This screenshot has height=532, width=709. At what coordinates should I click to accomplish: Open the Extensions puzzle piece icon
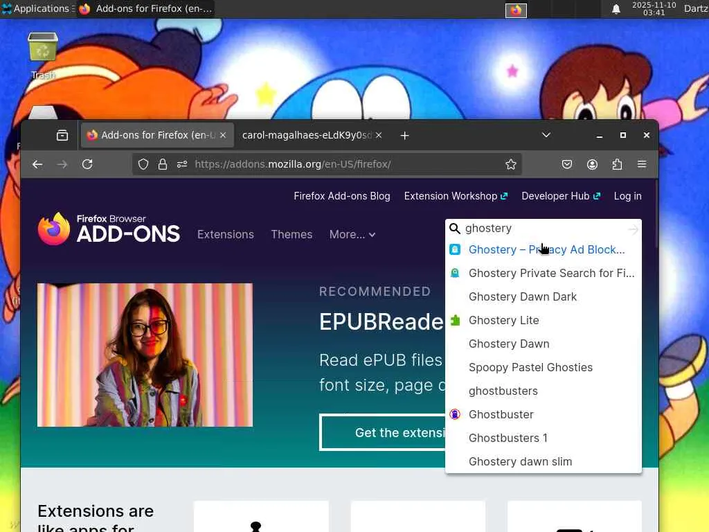[x=617, y=164]
